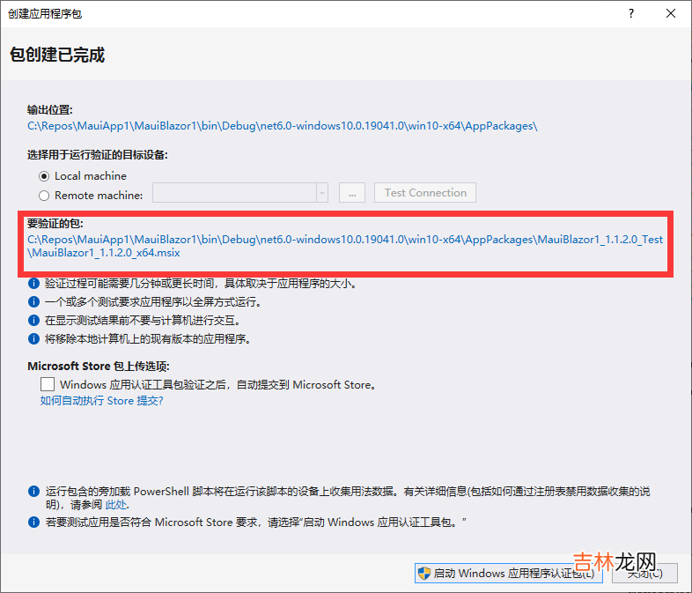The height and width of the screenshot is (593, 692).
Task: Click info icon beside verification duration note
Action: 33,284
